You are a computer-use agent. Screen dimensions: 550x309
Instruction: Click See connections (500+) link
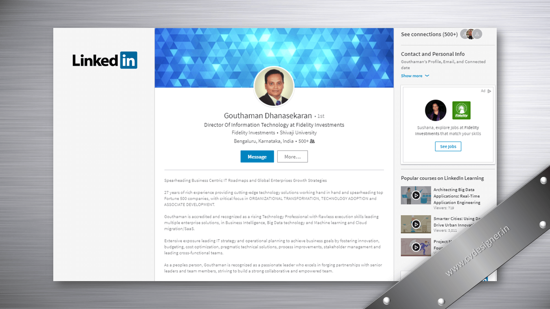click(x=429, y=34)
